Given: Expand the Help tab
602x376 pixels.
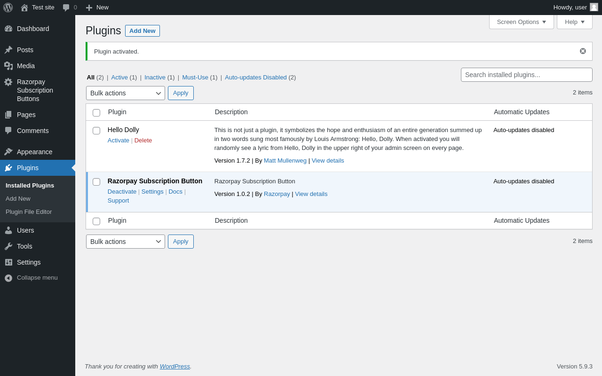Looking at the screenshot, I should pos(574,22).
